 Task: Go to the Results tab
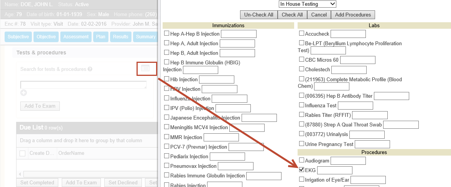[x=120, y=37]
